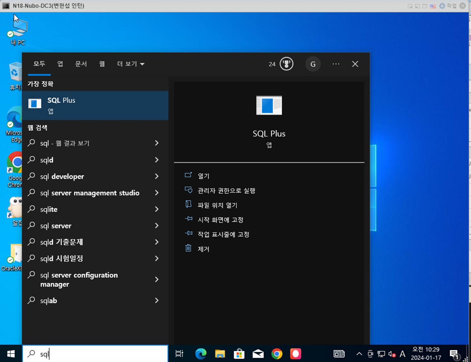Viewport: 471px width, 362px height.
Task: Select the Microsoft Edge desktop shortcut
Action: click(14, 124)
